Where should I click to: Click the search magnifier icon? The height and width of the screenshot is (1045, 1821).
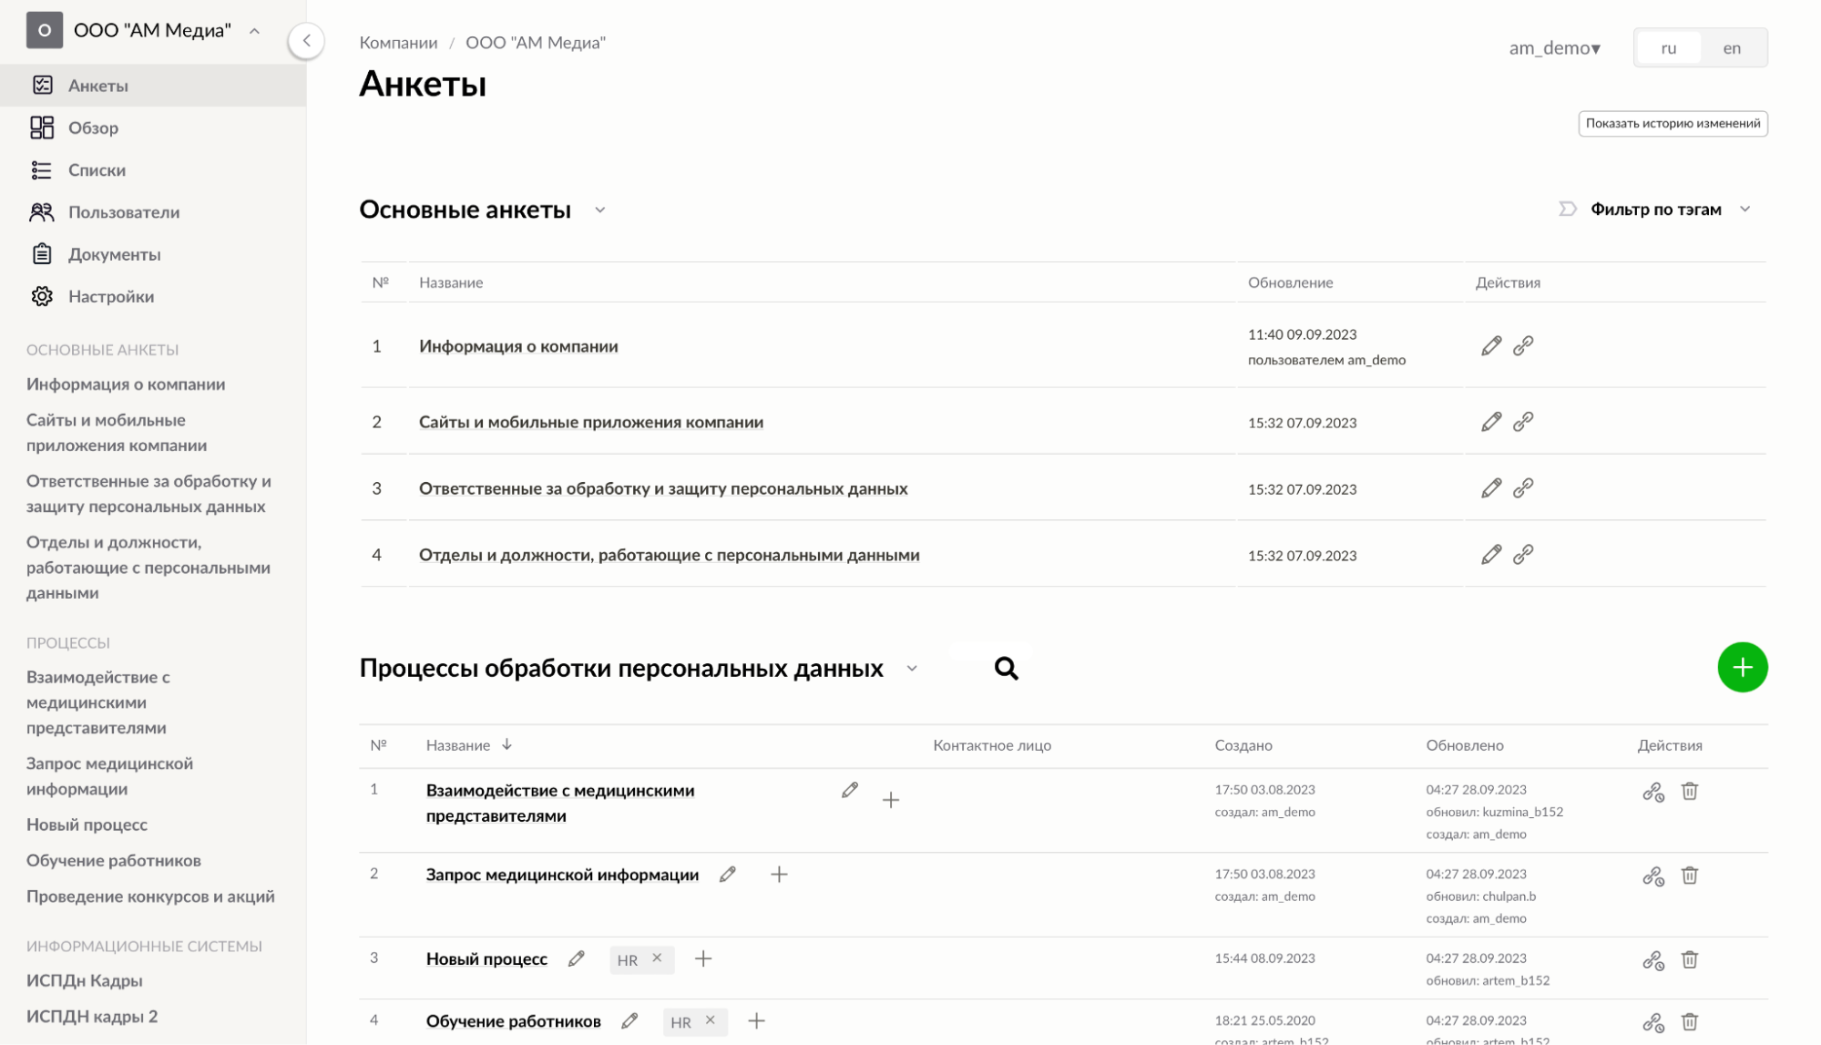tap(1006, 669)
